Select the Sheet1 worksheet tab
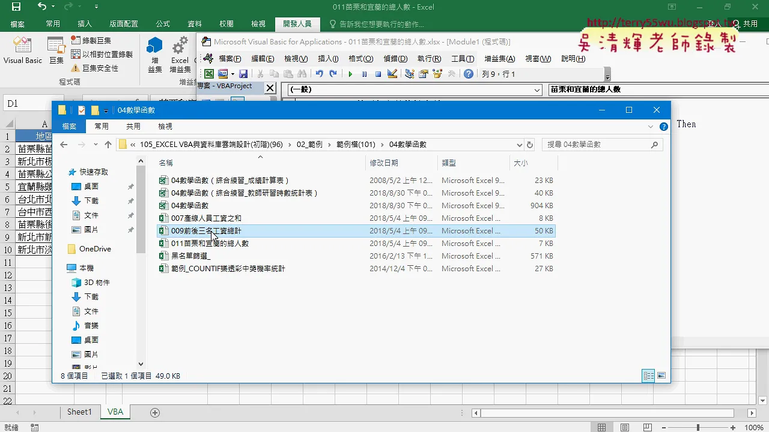 click(x=79, y=412)
